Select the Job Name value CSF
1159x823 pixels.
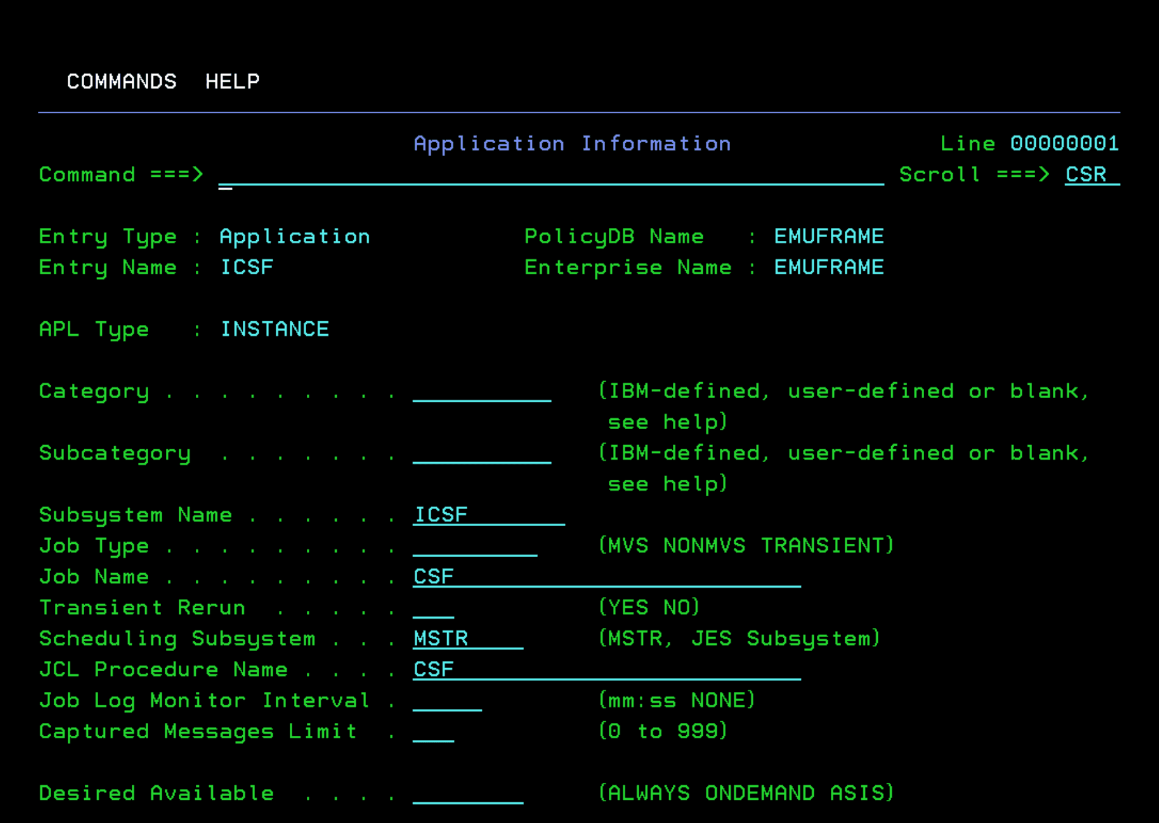tap(433, 576)
